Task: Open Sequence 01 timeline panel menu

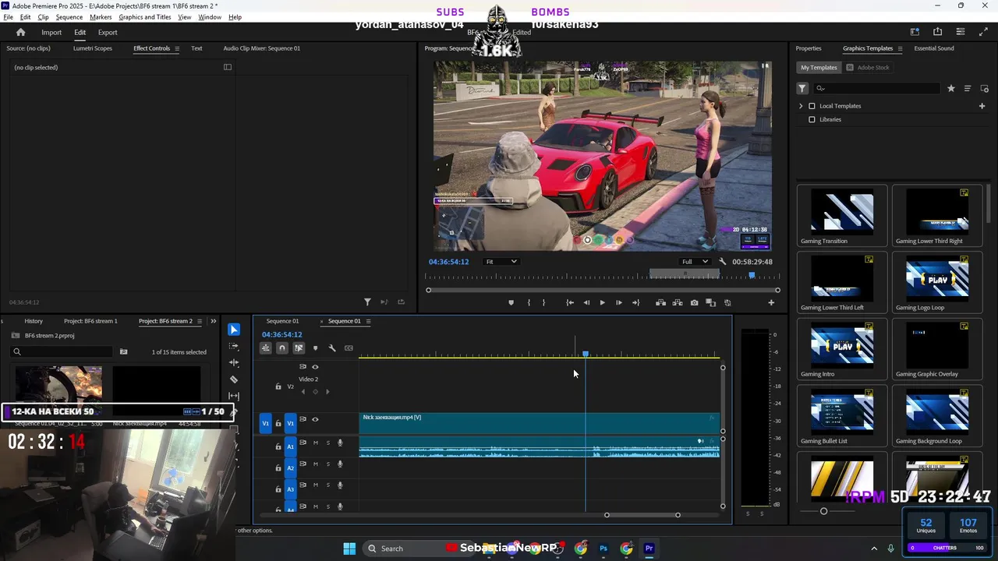Action: (368, 321)
